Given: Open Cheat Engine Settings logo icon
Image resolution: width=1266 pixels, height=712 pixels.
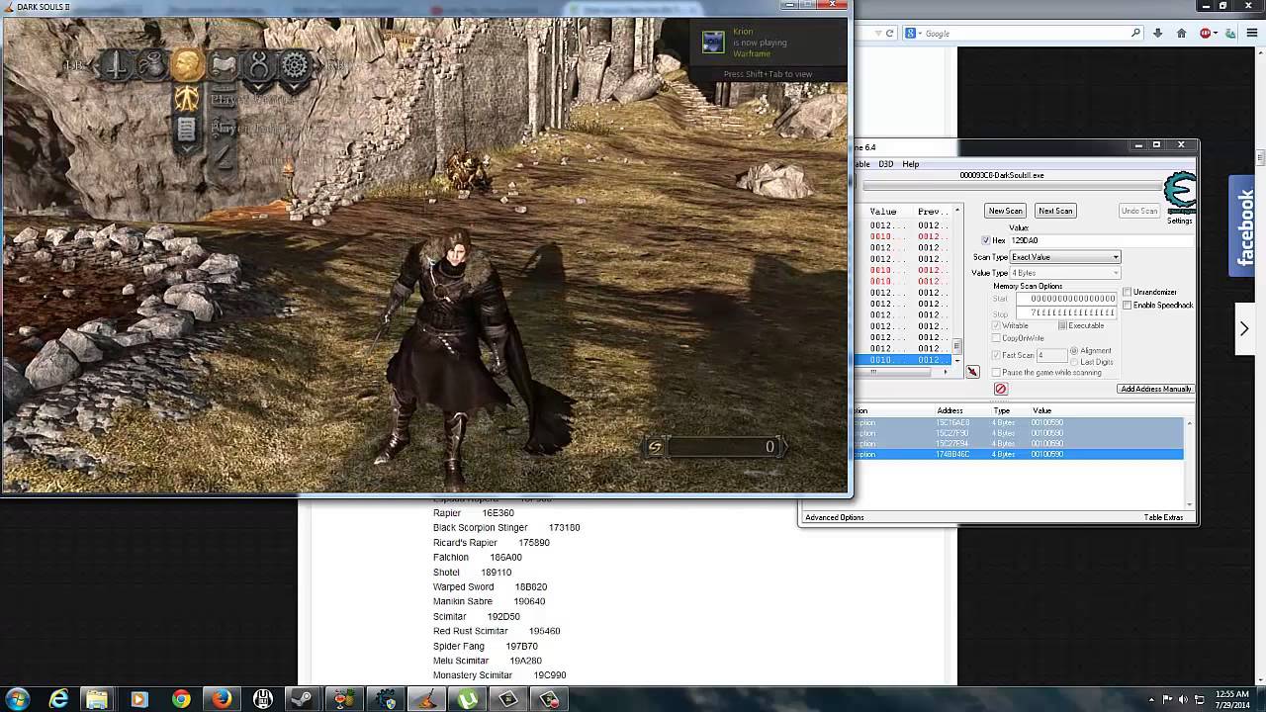Looking at the screenshot, I should (1180, 193).
